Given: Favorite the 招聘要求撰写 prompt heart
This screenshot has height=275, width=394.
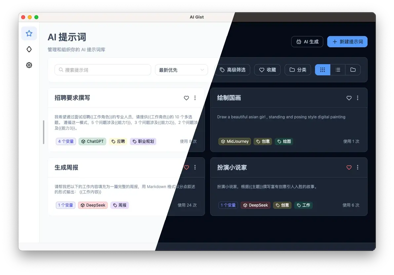Looking at the screenshot, I should coord(186,98).
